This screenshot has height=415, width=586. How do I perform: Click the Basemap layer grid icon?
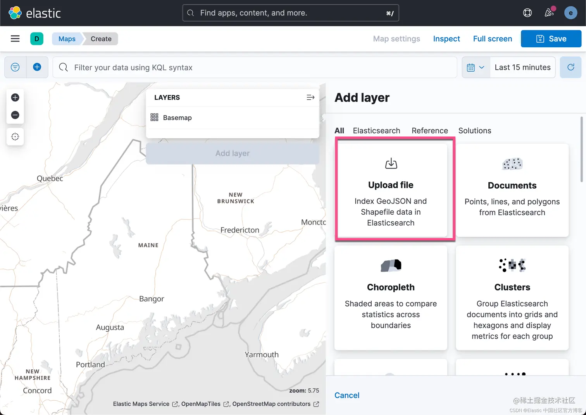tap(154, 117)
